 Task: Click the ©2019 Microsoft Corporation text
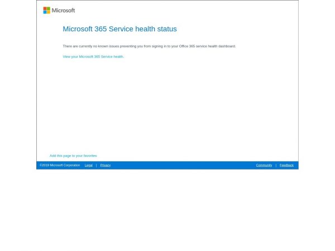(x=60, y=165)
